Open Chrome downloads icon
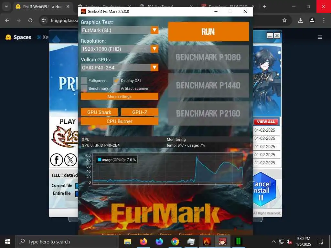The height and width of the screenshot is (248, 331). (301, 20)
